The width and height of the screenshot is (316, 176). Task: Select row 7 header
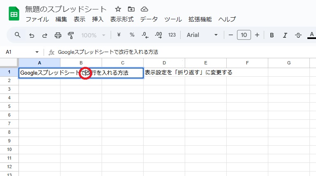click(x=9, y=124)
